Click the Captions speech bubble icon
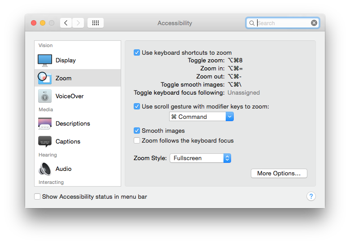 45,141
